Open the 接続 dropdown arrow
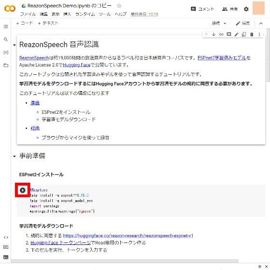The height and width of the screenshot is (270, 270). point(225,24)
